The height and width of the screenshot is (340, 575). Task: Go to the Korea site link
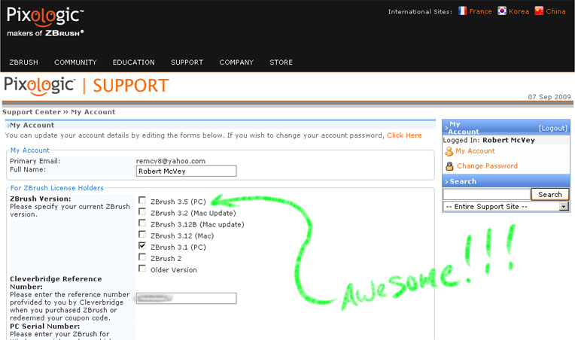[519, 11]
